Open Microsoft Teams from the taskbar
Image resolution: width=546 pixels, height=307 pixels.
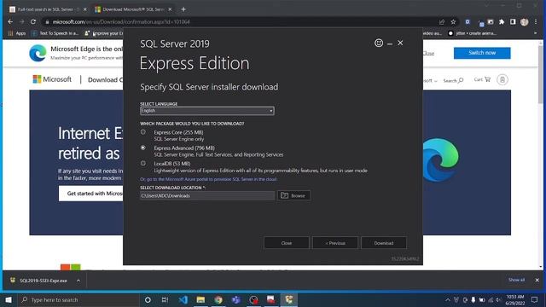[x=236, y=299]
